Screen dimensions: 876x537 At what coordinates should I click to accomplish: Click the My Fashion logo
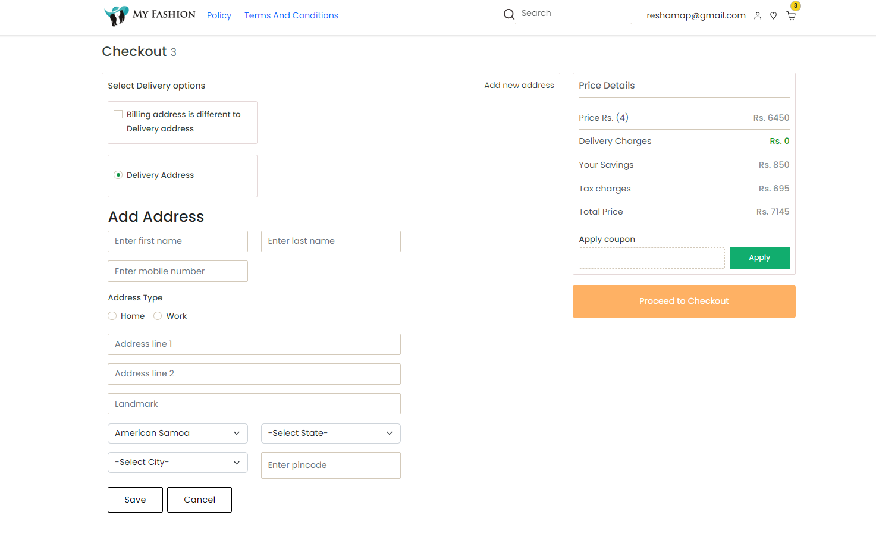point(150,15)
